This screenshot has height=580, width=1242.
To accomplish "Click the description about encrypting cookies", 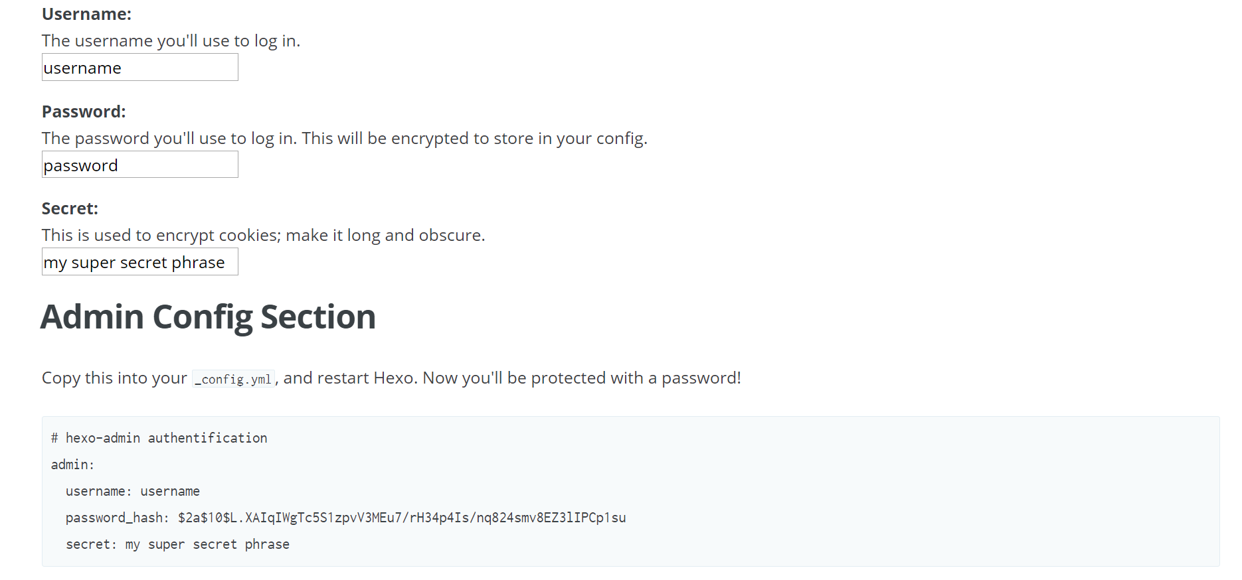I will click(x=263, y=236).
